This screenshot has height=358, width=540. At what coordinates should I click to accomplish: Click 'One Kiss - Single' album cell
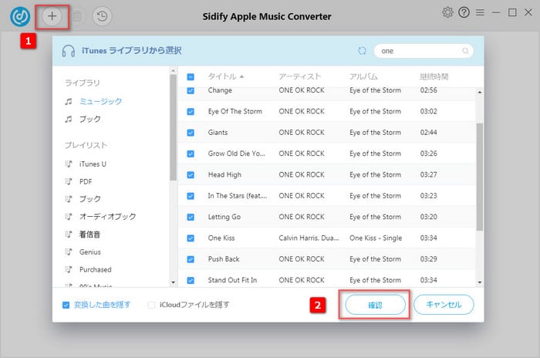pyautogui.click(x=376, y=238)
